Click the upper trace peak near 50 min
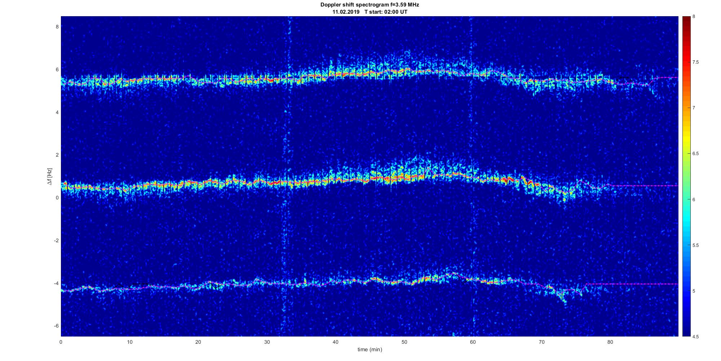The height and width of the screenshot is (361, 721). [407, 68]
